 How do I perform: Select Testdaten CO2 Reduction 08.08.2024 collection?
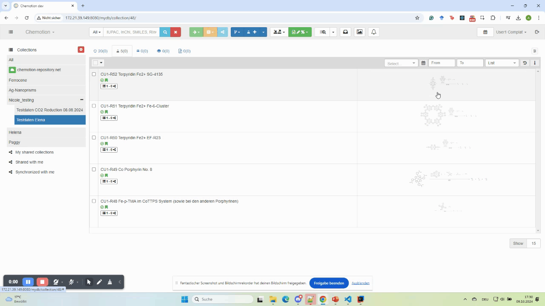point(49,110)
